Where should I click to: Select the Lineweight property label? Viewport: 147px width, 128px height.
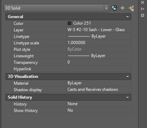[x=24, y=56]
